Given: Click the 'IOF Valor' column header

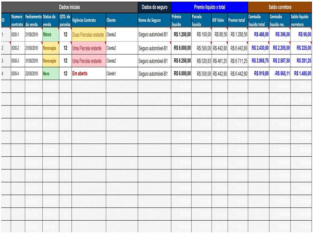Looking at the screenshot, I should click(x=219, y=20).
